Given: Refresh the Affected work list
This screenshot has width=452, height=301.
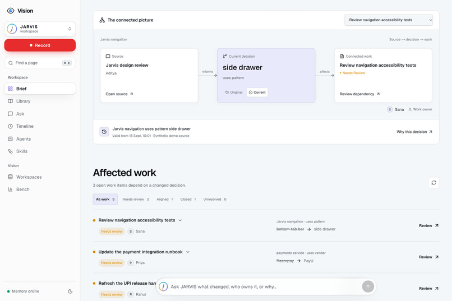Looking at the screenshot, I should pyautogui.click(x=433, y=183).
